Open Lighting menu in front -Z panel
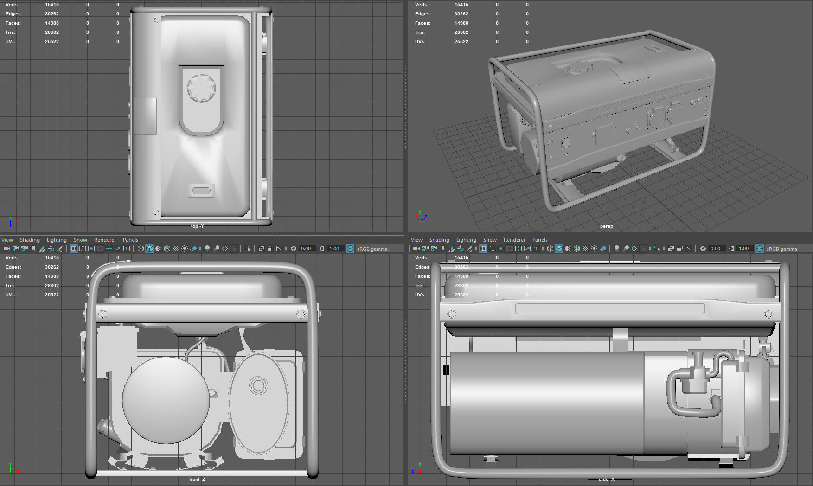This screenshot has height=486, width=813. coord(57,240)
